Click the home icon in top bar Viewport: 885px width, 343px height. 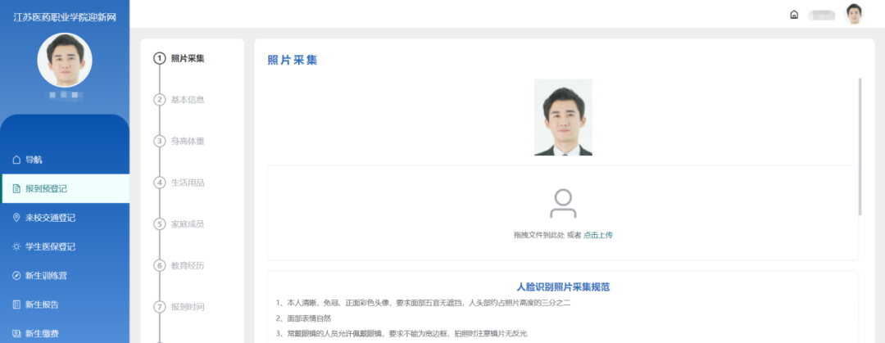[x=793, y=15]
